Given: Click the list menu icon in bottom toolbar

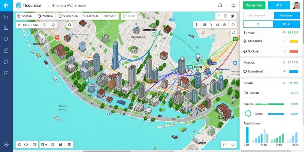Looking at the screenshot, I should coord(69,145).
